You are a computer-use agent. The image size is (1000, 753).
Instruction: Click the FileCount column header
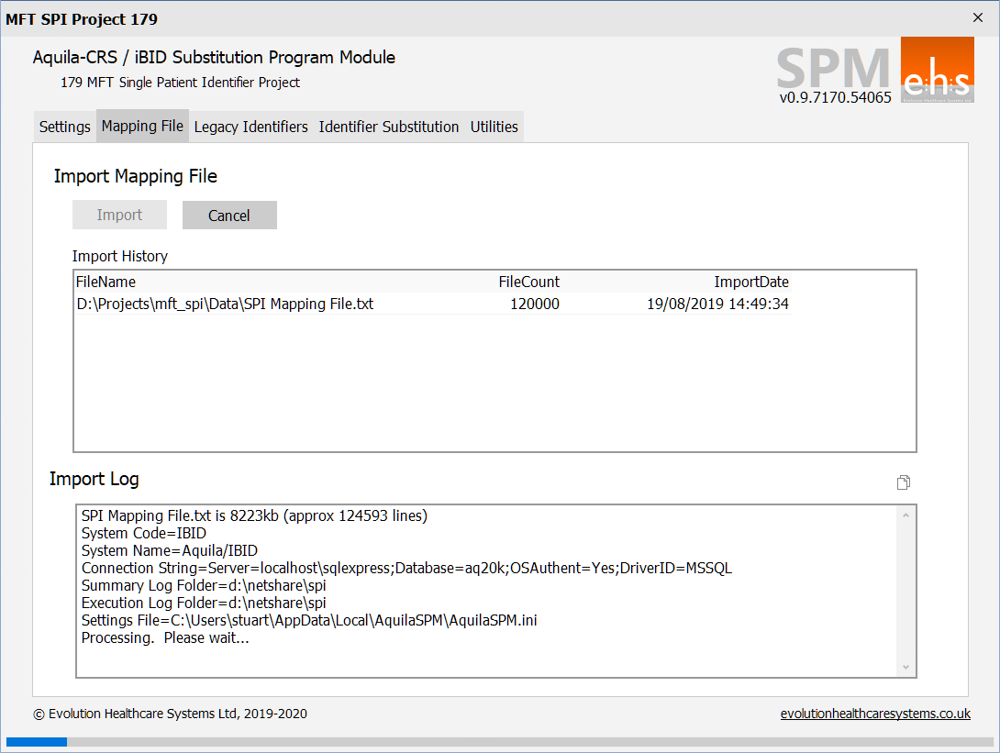(528, 282)
